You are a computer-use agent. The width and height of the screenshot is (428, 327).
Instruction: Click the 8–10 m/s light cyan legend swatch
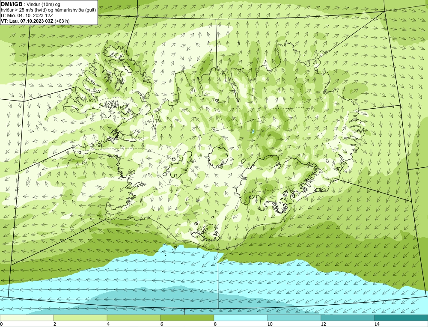241,318
